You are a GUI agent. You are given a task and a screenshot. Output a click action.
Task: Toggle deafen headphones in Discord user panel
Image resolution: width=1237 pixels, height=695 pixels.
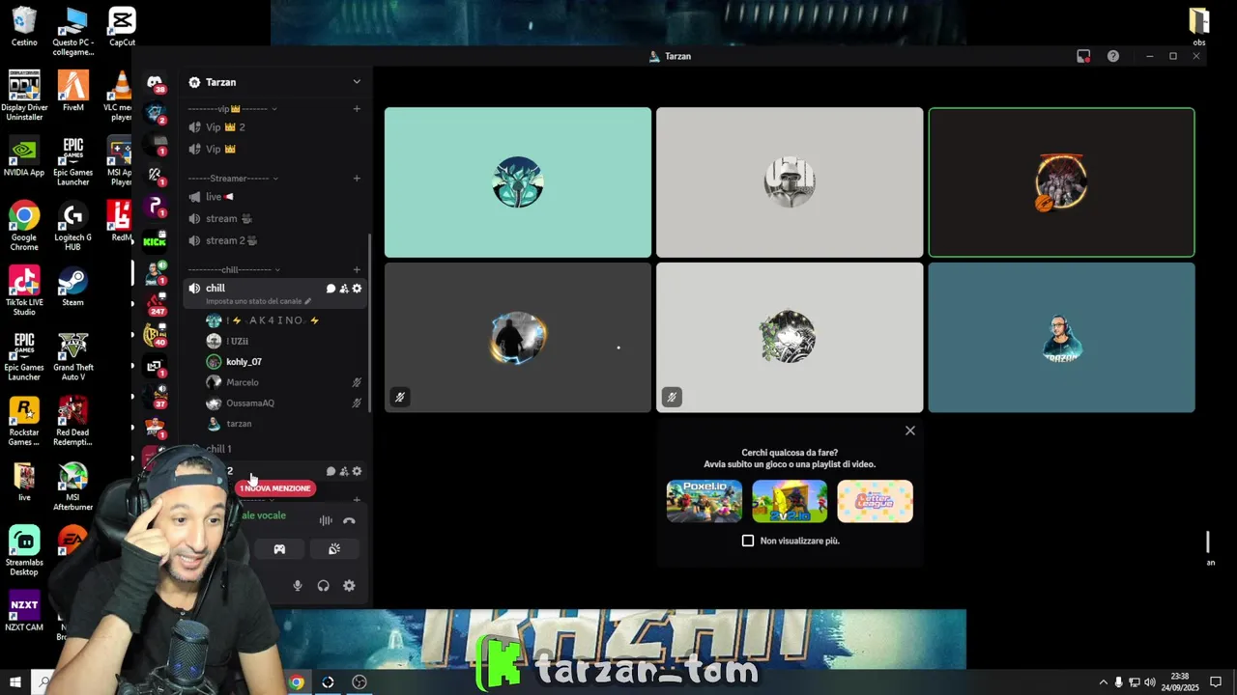click(x=323, y=586)
